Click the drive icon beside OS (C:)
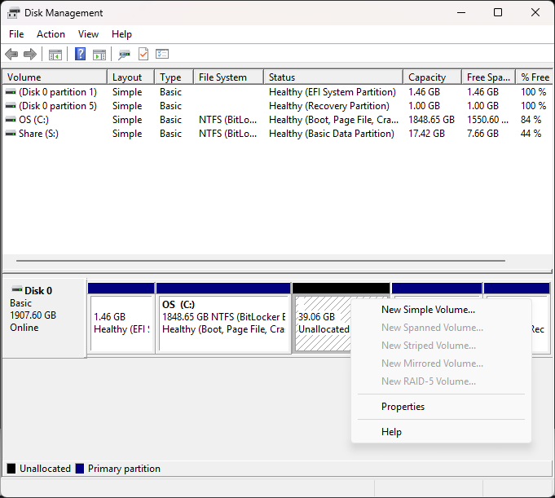 tap(11, 120)
